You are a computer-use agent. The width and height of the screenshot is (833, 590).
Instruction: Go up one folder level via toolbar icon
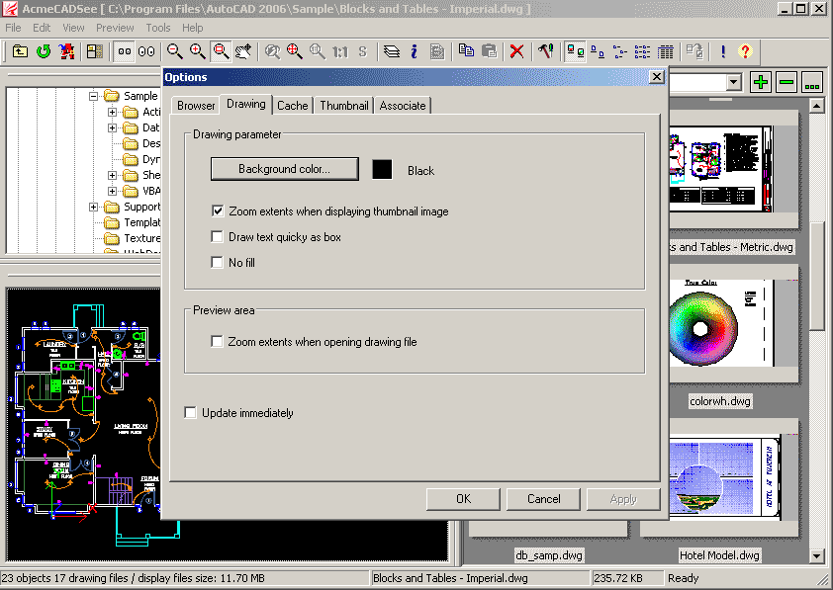[x=20, y=51]
